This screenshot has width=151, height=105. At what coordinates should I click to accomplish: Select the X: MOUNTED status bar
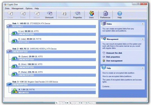pos(53,93)
